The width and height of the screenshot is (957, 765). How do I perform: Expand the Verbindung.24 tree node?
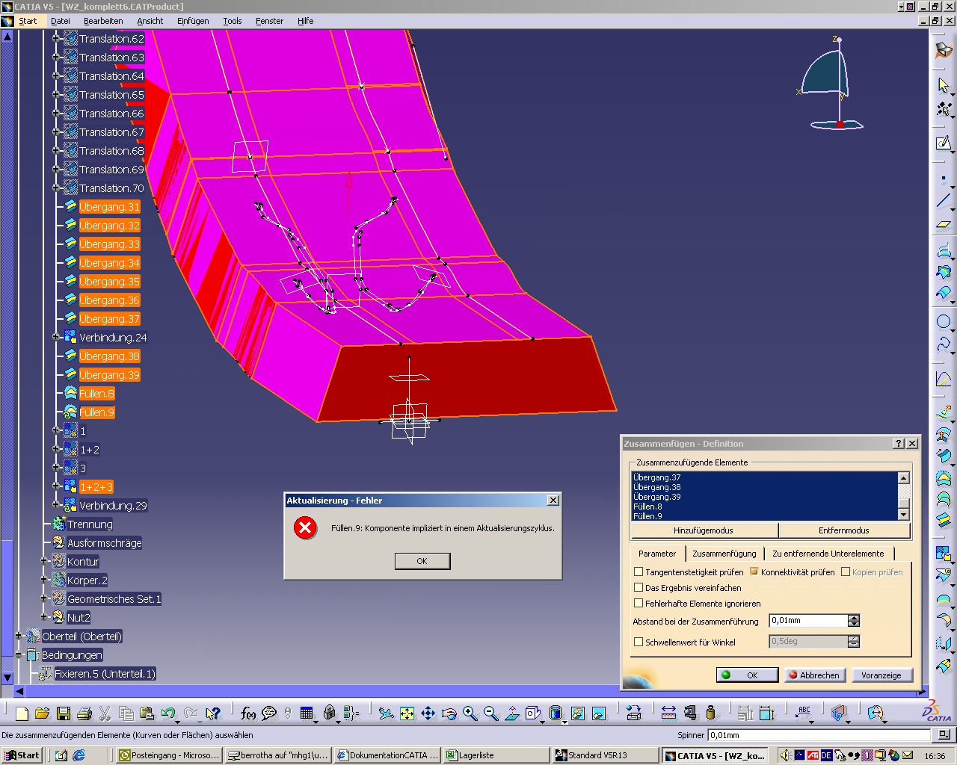coord(56,338)
